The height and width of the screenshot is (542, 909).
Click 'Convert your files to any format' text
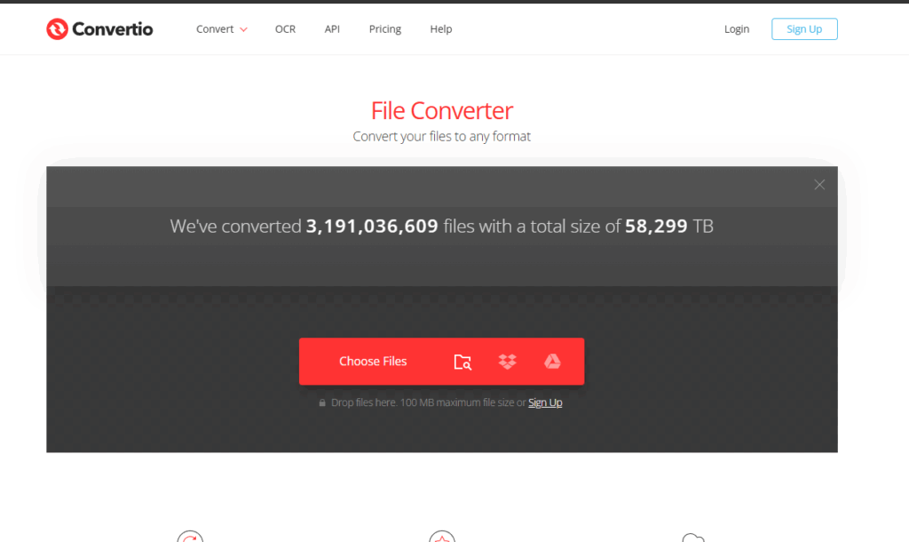(442, 136)
